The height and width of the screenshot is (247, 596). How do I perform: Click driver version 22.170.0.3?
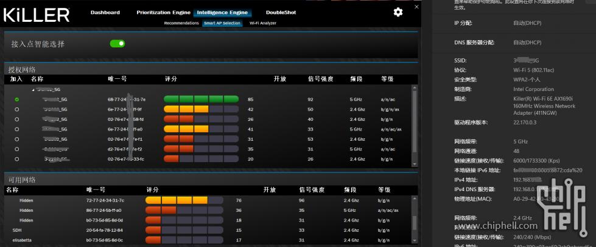click(526, 123)
